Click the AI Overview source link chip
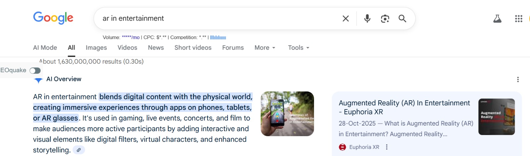Viewport: 530px width, 156px height. point(79,150)
